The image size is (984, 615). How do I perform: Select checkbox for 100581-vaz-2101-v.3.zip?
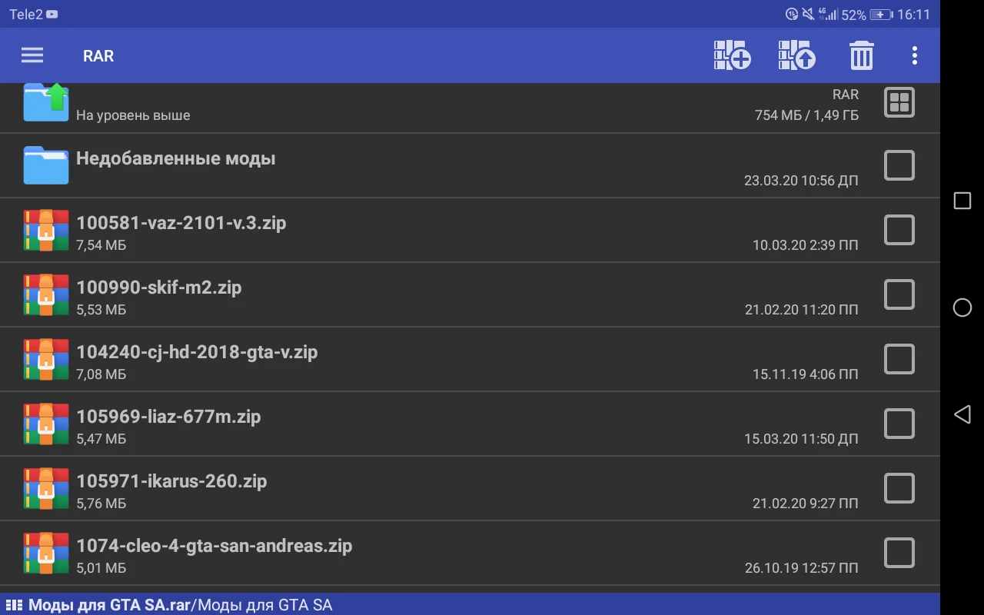point(899,230)
